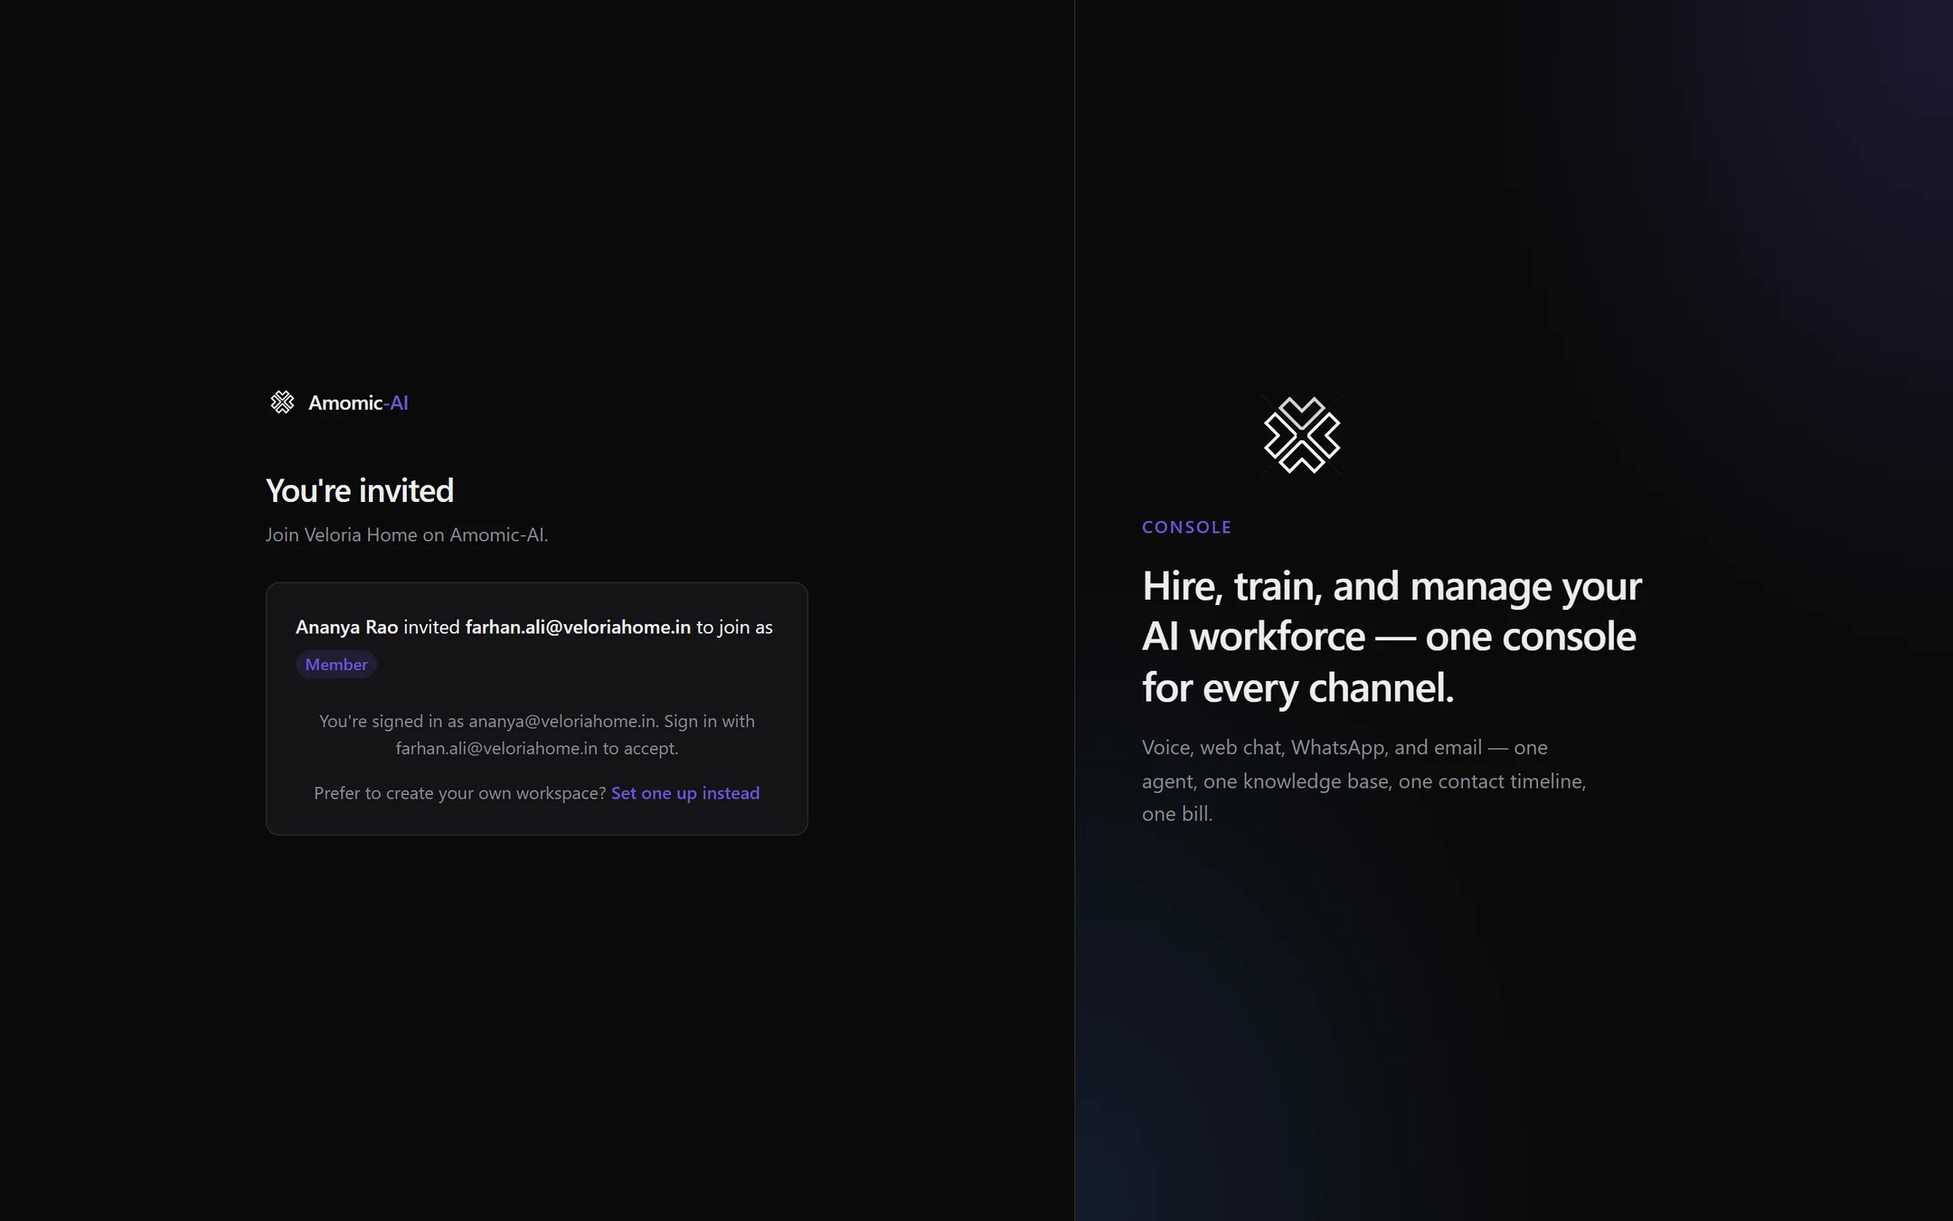The image size is (1953, 1221).
Task: Click the 'You're invited' heading
Action: pyautogui.click(x=360, y=490)
